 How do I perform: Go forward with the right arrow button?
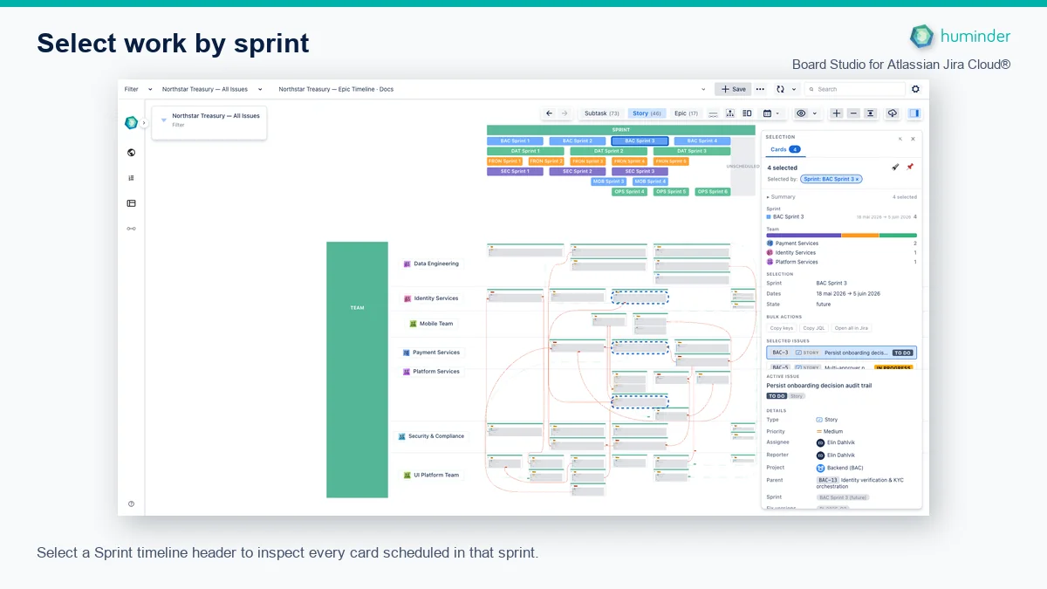(565, 113)
